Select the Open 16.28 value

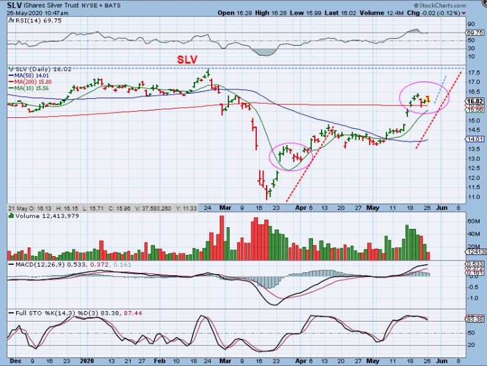click(x=235, y=13)
